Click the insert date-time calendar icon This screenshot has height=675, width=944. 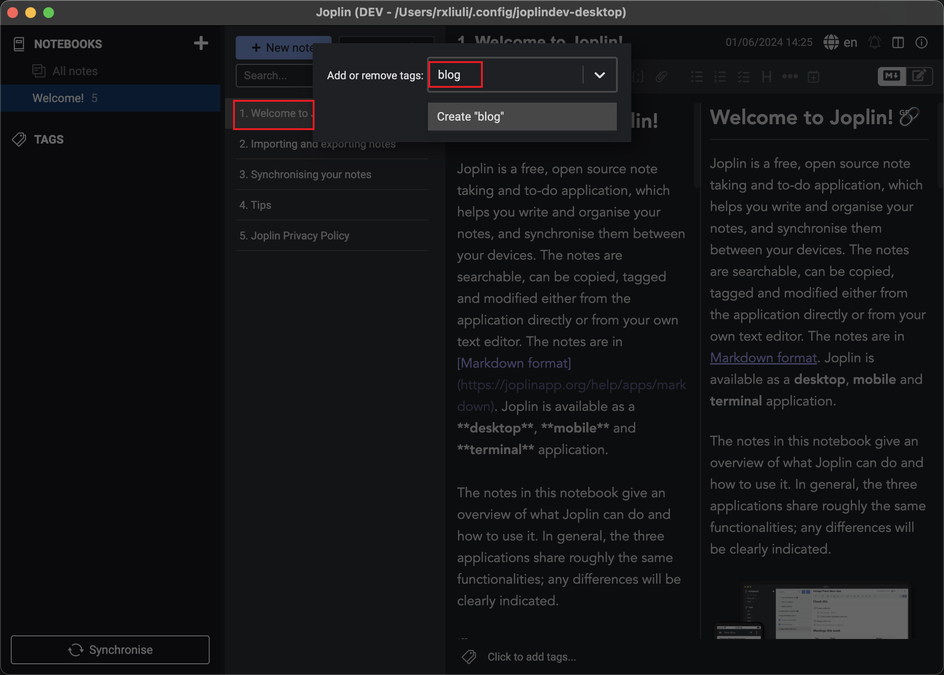click(814, 77)
